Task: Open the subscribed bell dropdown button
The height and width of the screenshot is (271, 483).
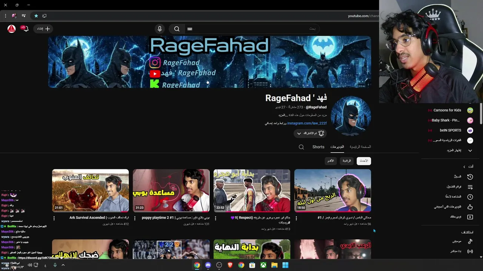Action: (x=310, y=133)
